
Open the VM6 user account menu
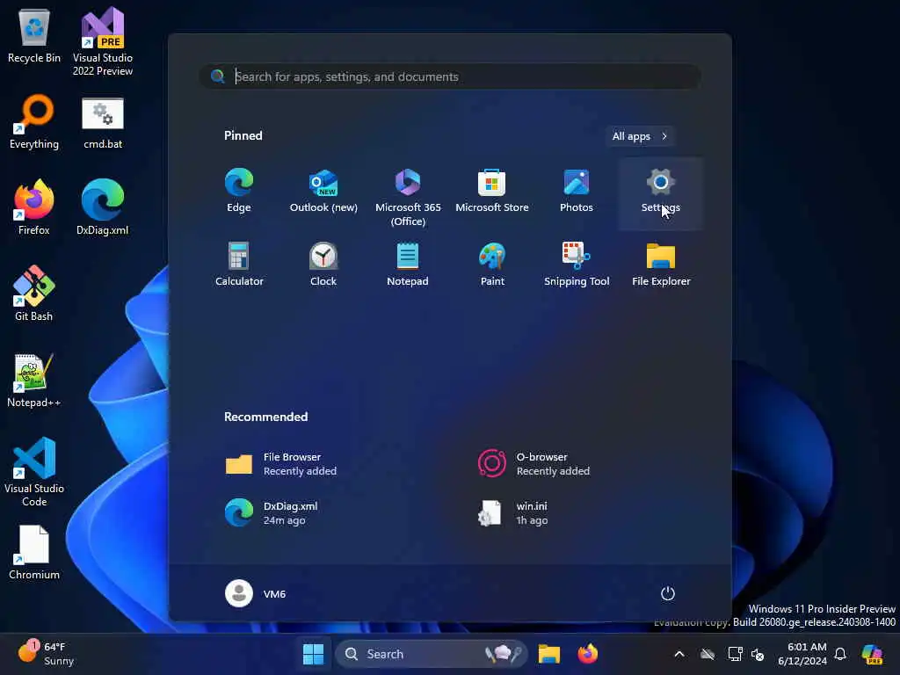[x=256, y=593]
